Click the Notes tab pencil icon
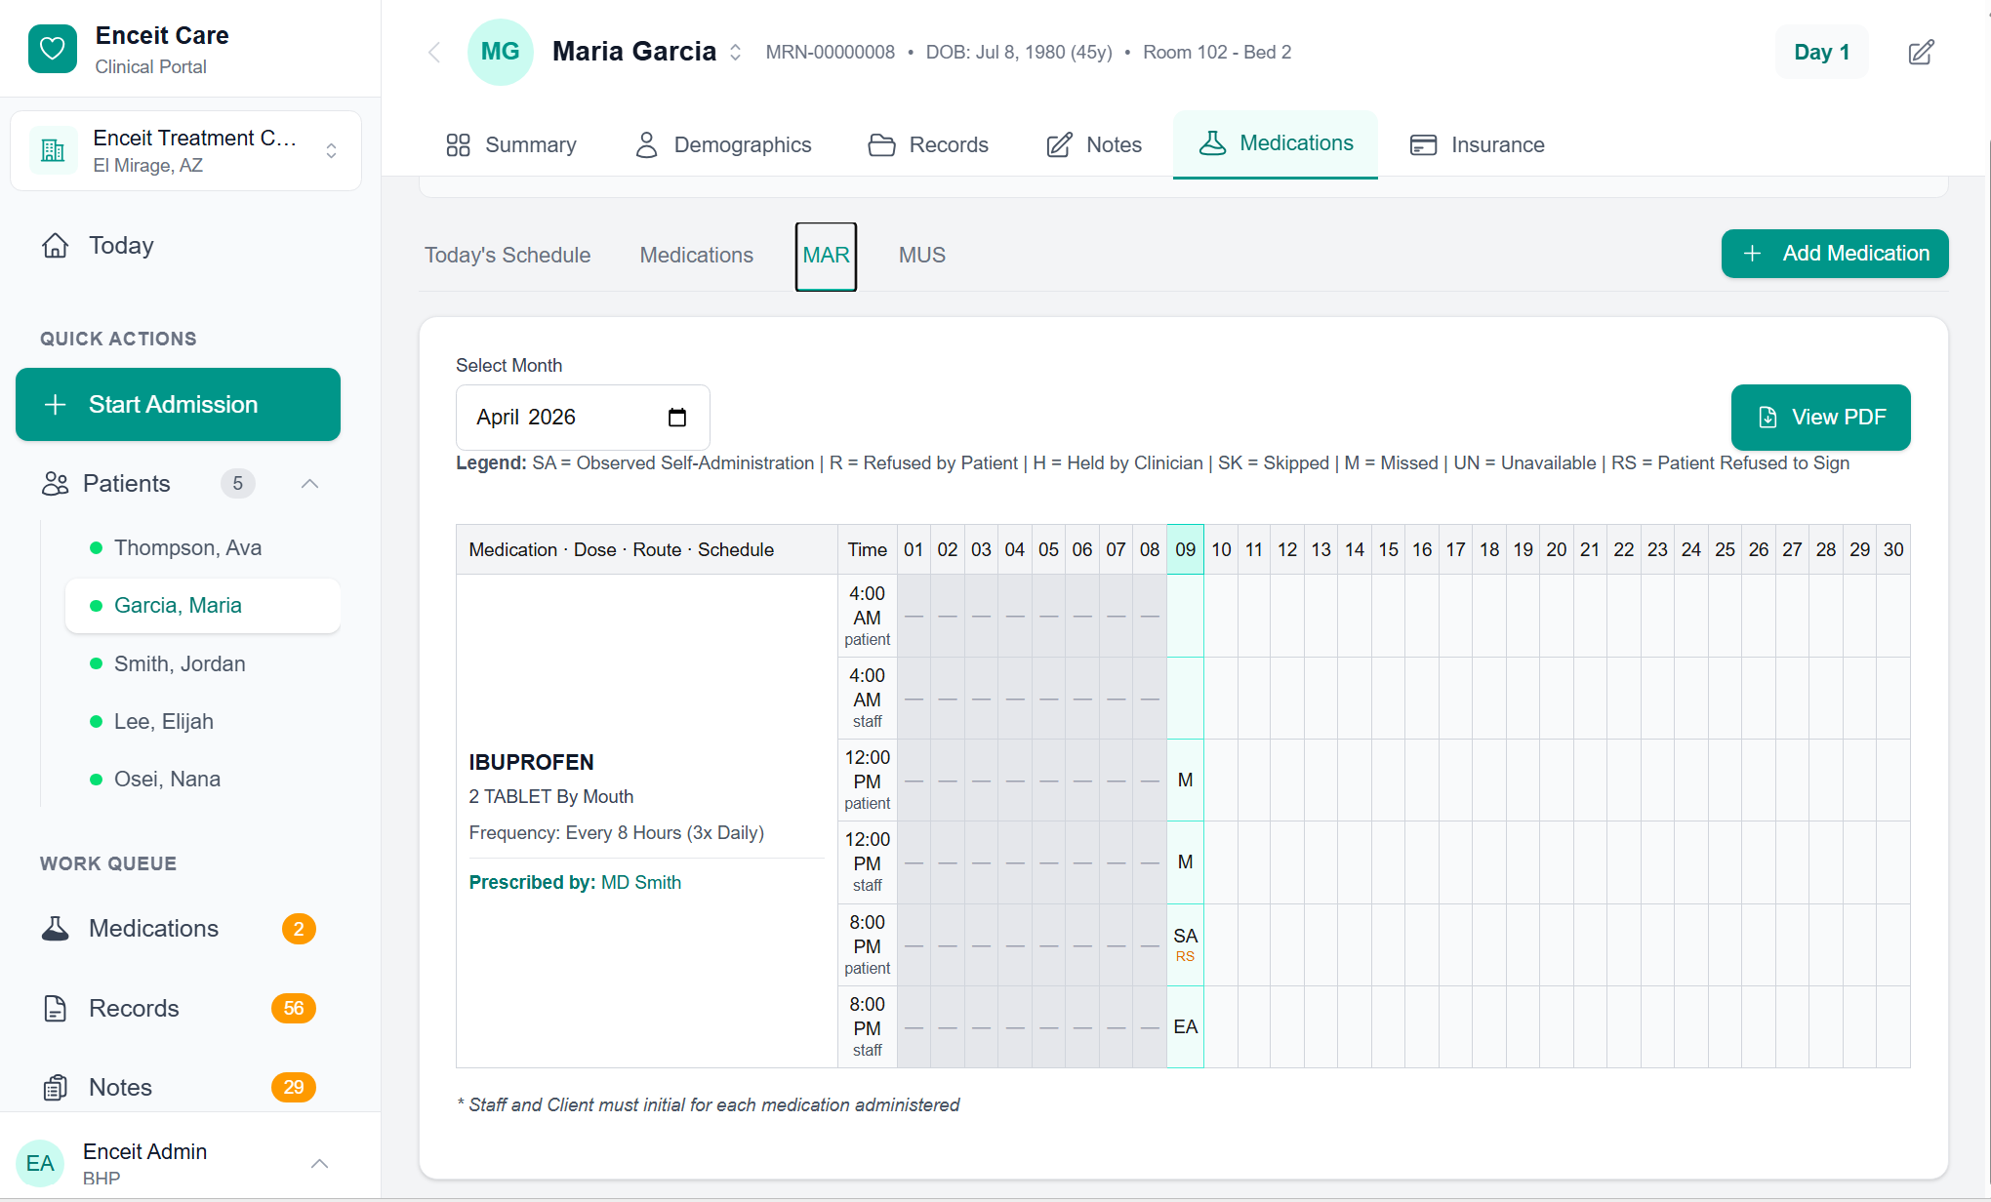This screenshot has width=1991, height=1202. click(1060, 144)
